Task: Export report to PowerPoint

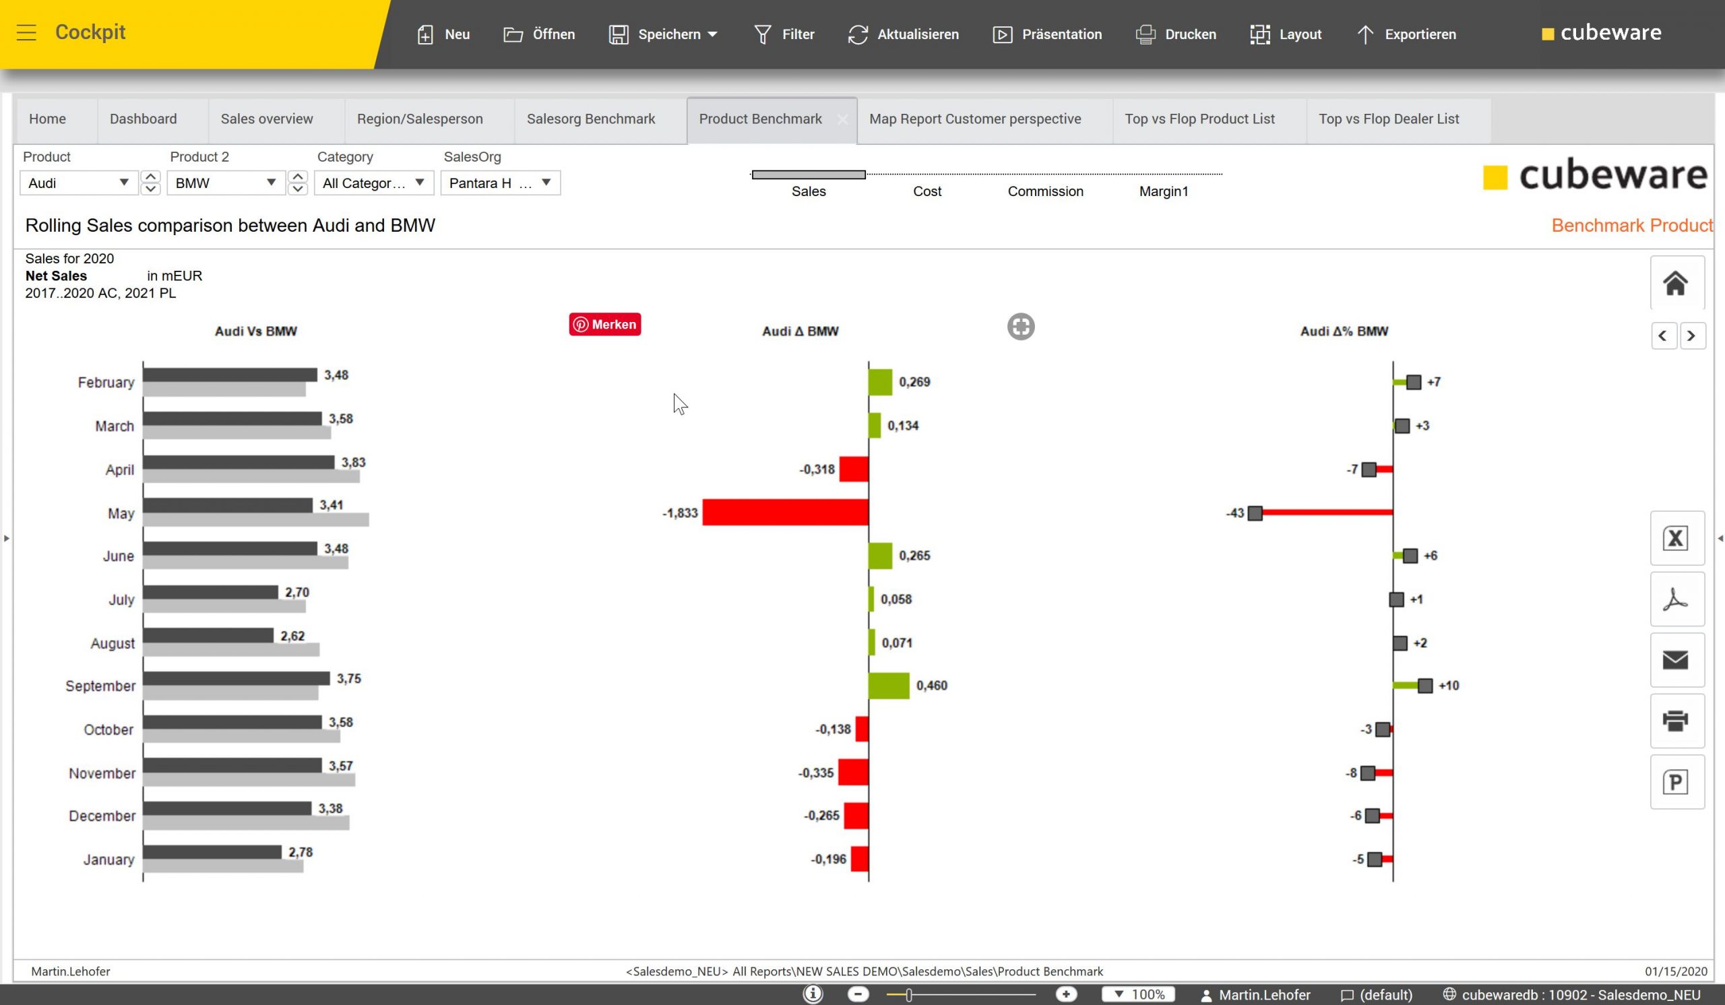Action: (1676, 782)
